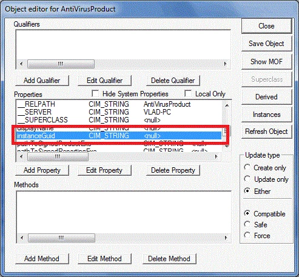
Task: Click Edit Method
Action: 104,259
